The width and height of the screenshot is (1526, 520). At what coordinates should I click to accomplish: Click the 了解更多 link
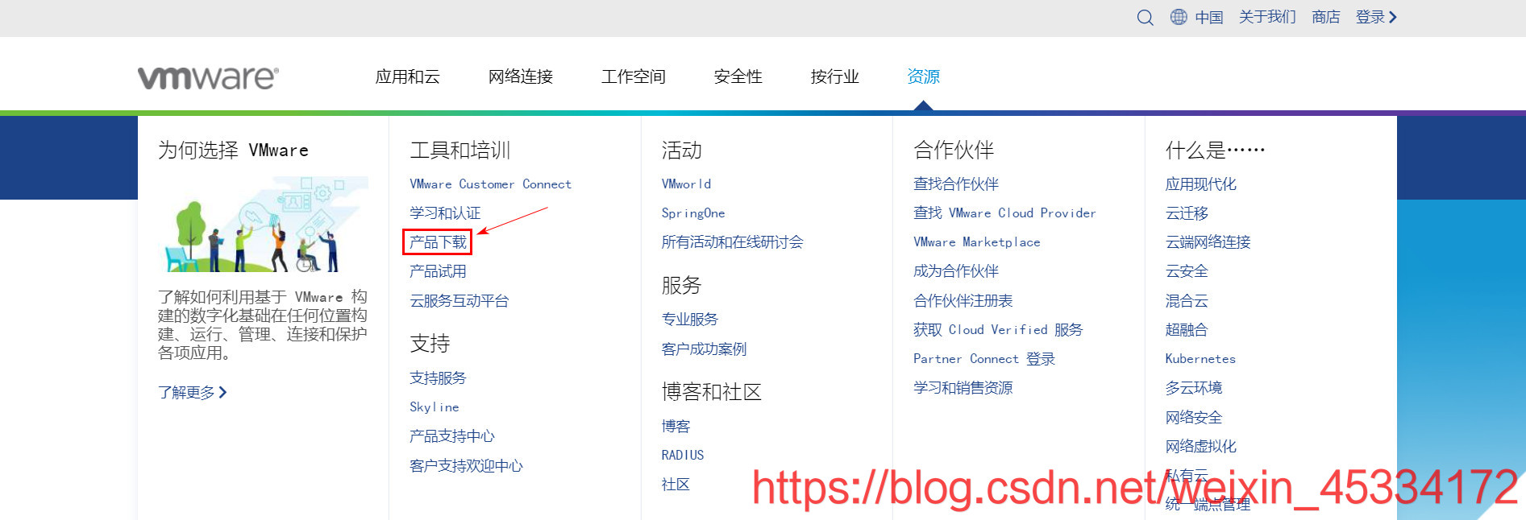click(192, 392)
